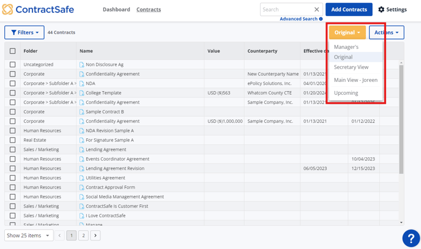Go to next page arrow
This screenshot has width=421, height=249.
pos(95,236)
